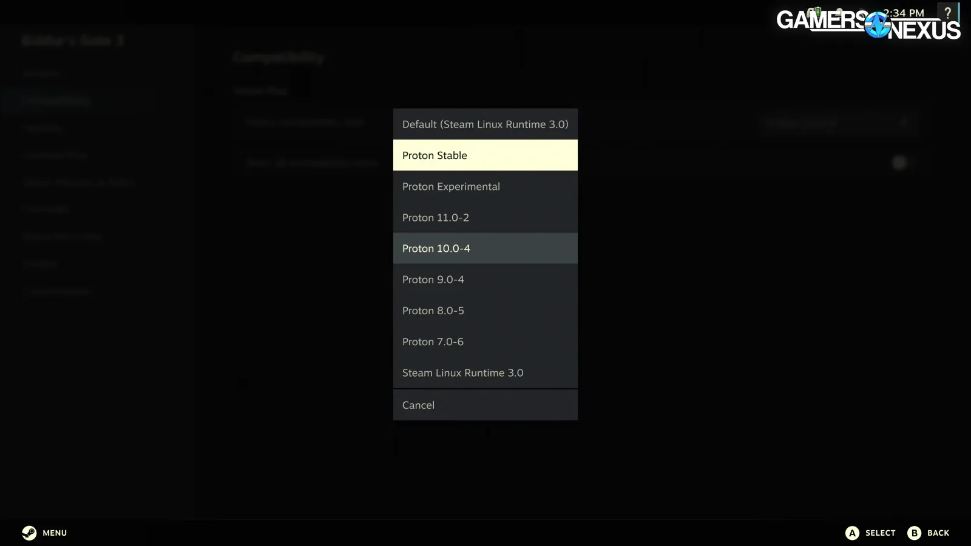Click the A SELECT prompt
Screen dimensions: 971x546
(870, 533)
